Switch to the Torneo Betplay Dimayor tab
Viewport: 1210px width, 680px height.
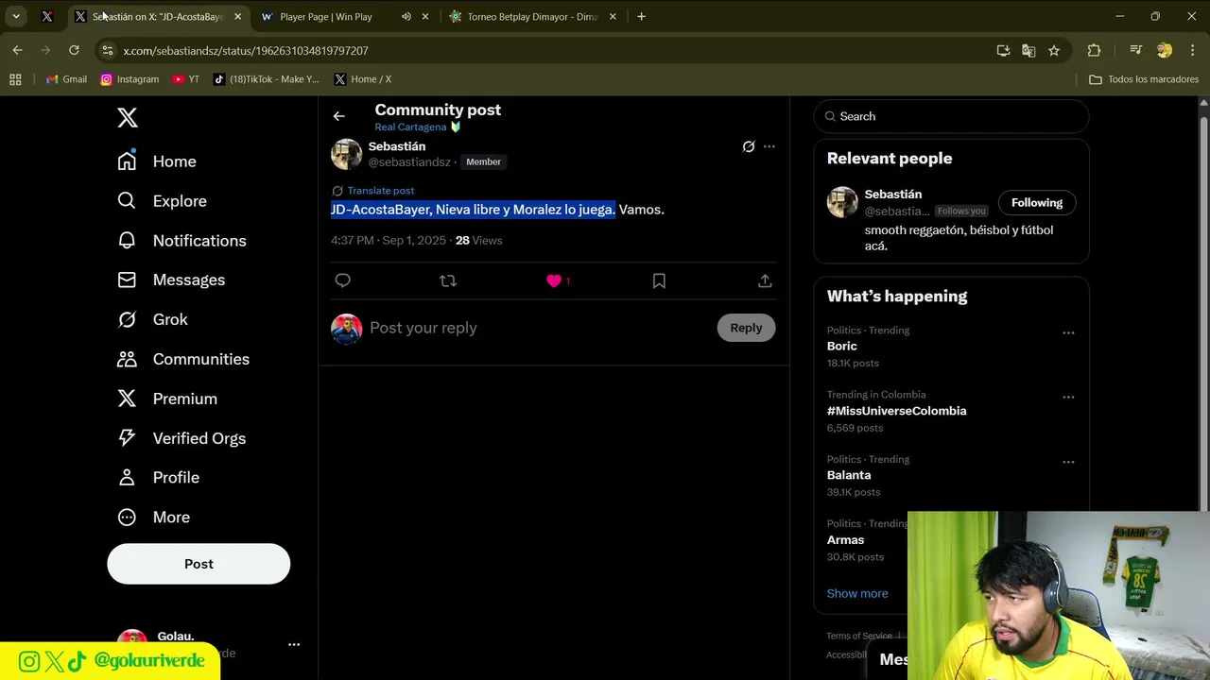coord(532,16)
